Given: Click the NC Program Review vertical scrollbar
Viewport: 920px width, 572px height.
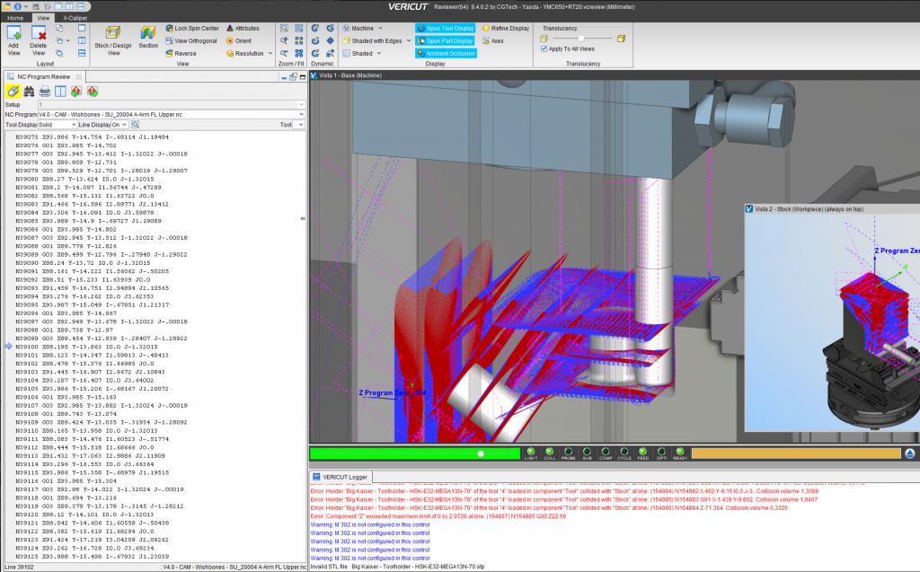Looking at the screenshot, I should tap(303, 219).
